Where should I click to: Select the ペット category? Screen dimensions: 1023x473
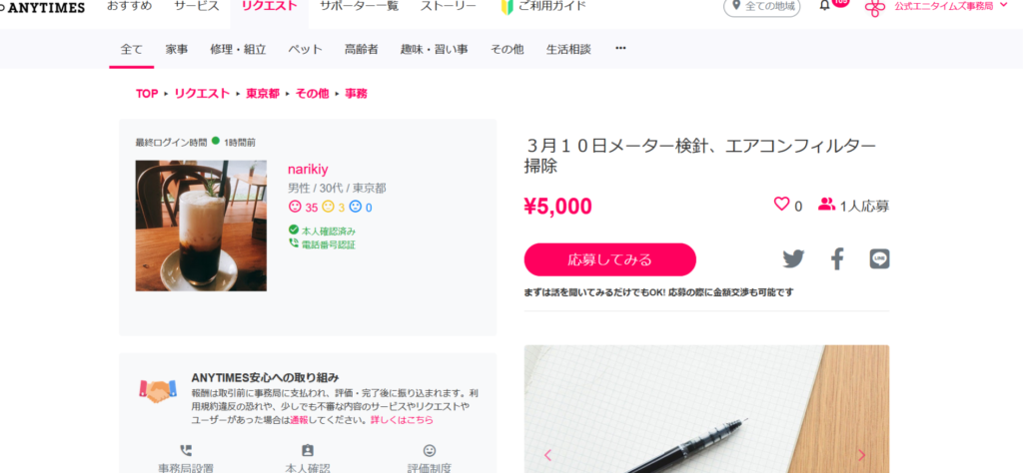click(306, 49)
